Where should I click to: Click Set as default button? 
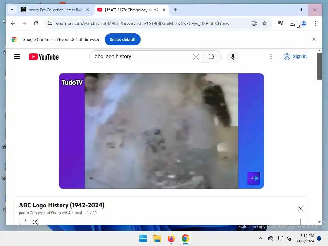(123, 39)
